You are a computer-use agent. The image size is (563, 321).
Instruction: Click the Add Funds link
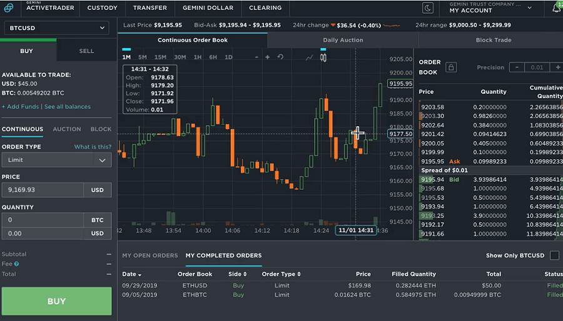[20, 107]
